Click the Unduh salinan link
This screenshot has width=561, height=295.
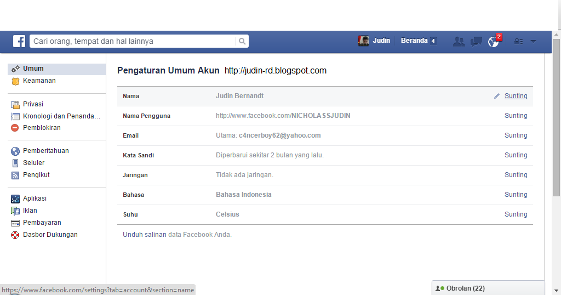(x=145, y=235)
